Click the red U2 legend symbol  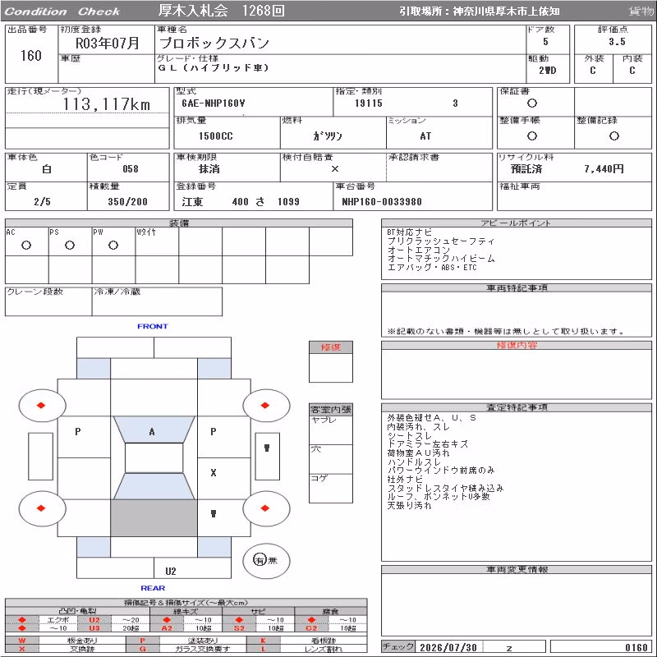coord(94,620)
